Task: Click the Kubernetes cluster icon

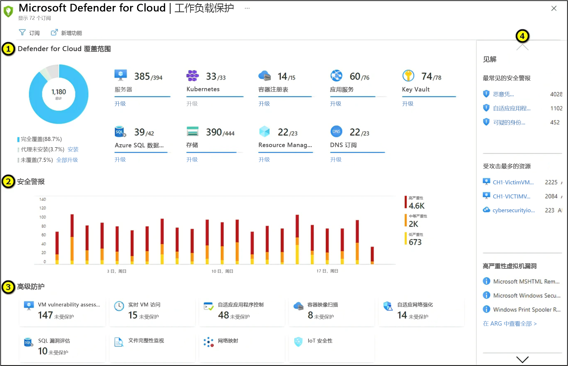Action: (x=192, y=76)
